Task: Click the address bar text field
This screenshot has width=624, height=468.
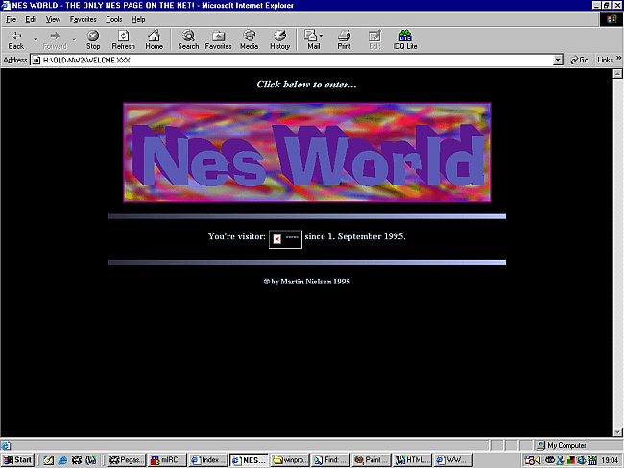Action: click(x=288, y=60)
